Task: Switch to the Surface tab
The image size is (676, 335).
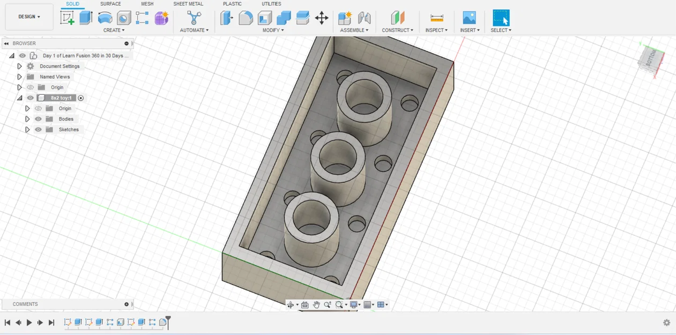Action: [x=110, y=4]
